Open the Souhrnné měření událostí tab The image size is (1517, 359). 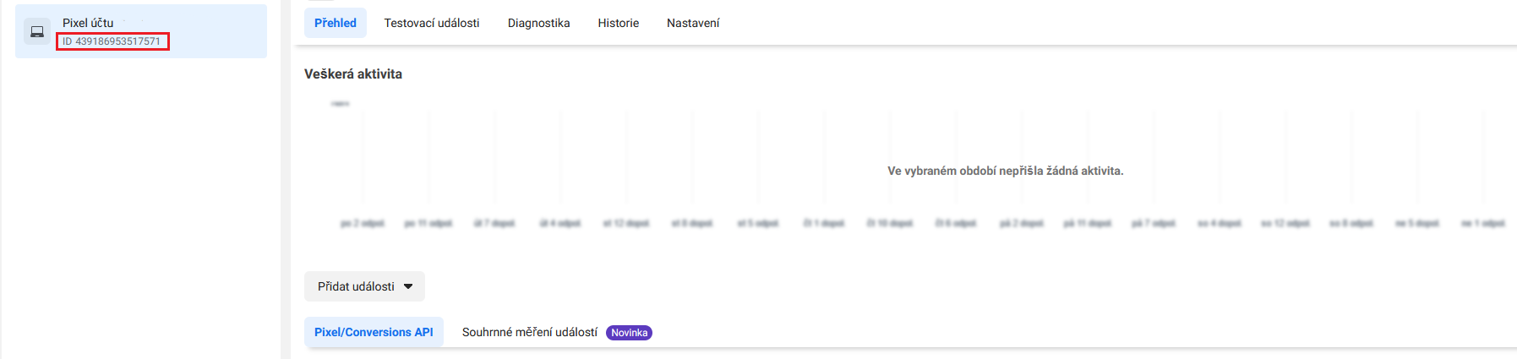[529, 332]
